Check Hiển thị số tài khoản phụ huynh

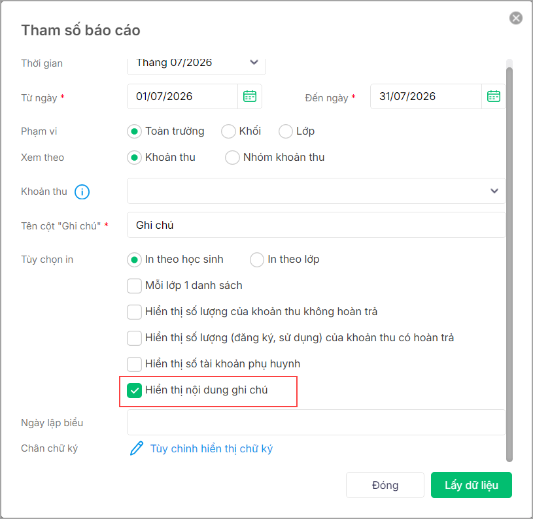pos(134,364)
